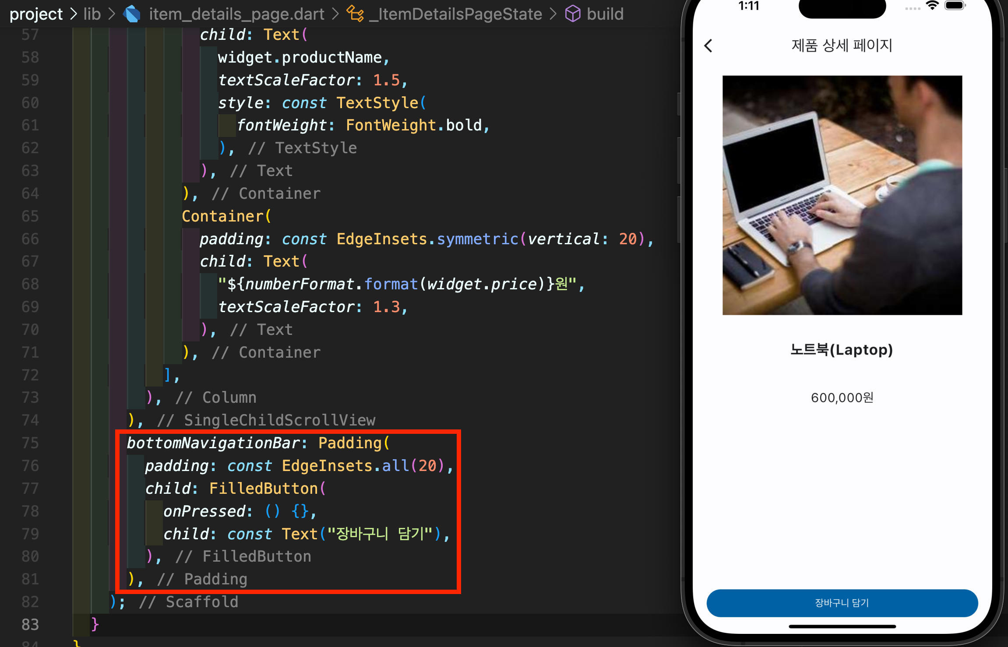This screenshot has width=1008, height=647.
Task: Click the Dart file icon in breadcrumb
Action: pos(131,14)
